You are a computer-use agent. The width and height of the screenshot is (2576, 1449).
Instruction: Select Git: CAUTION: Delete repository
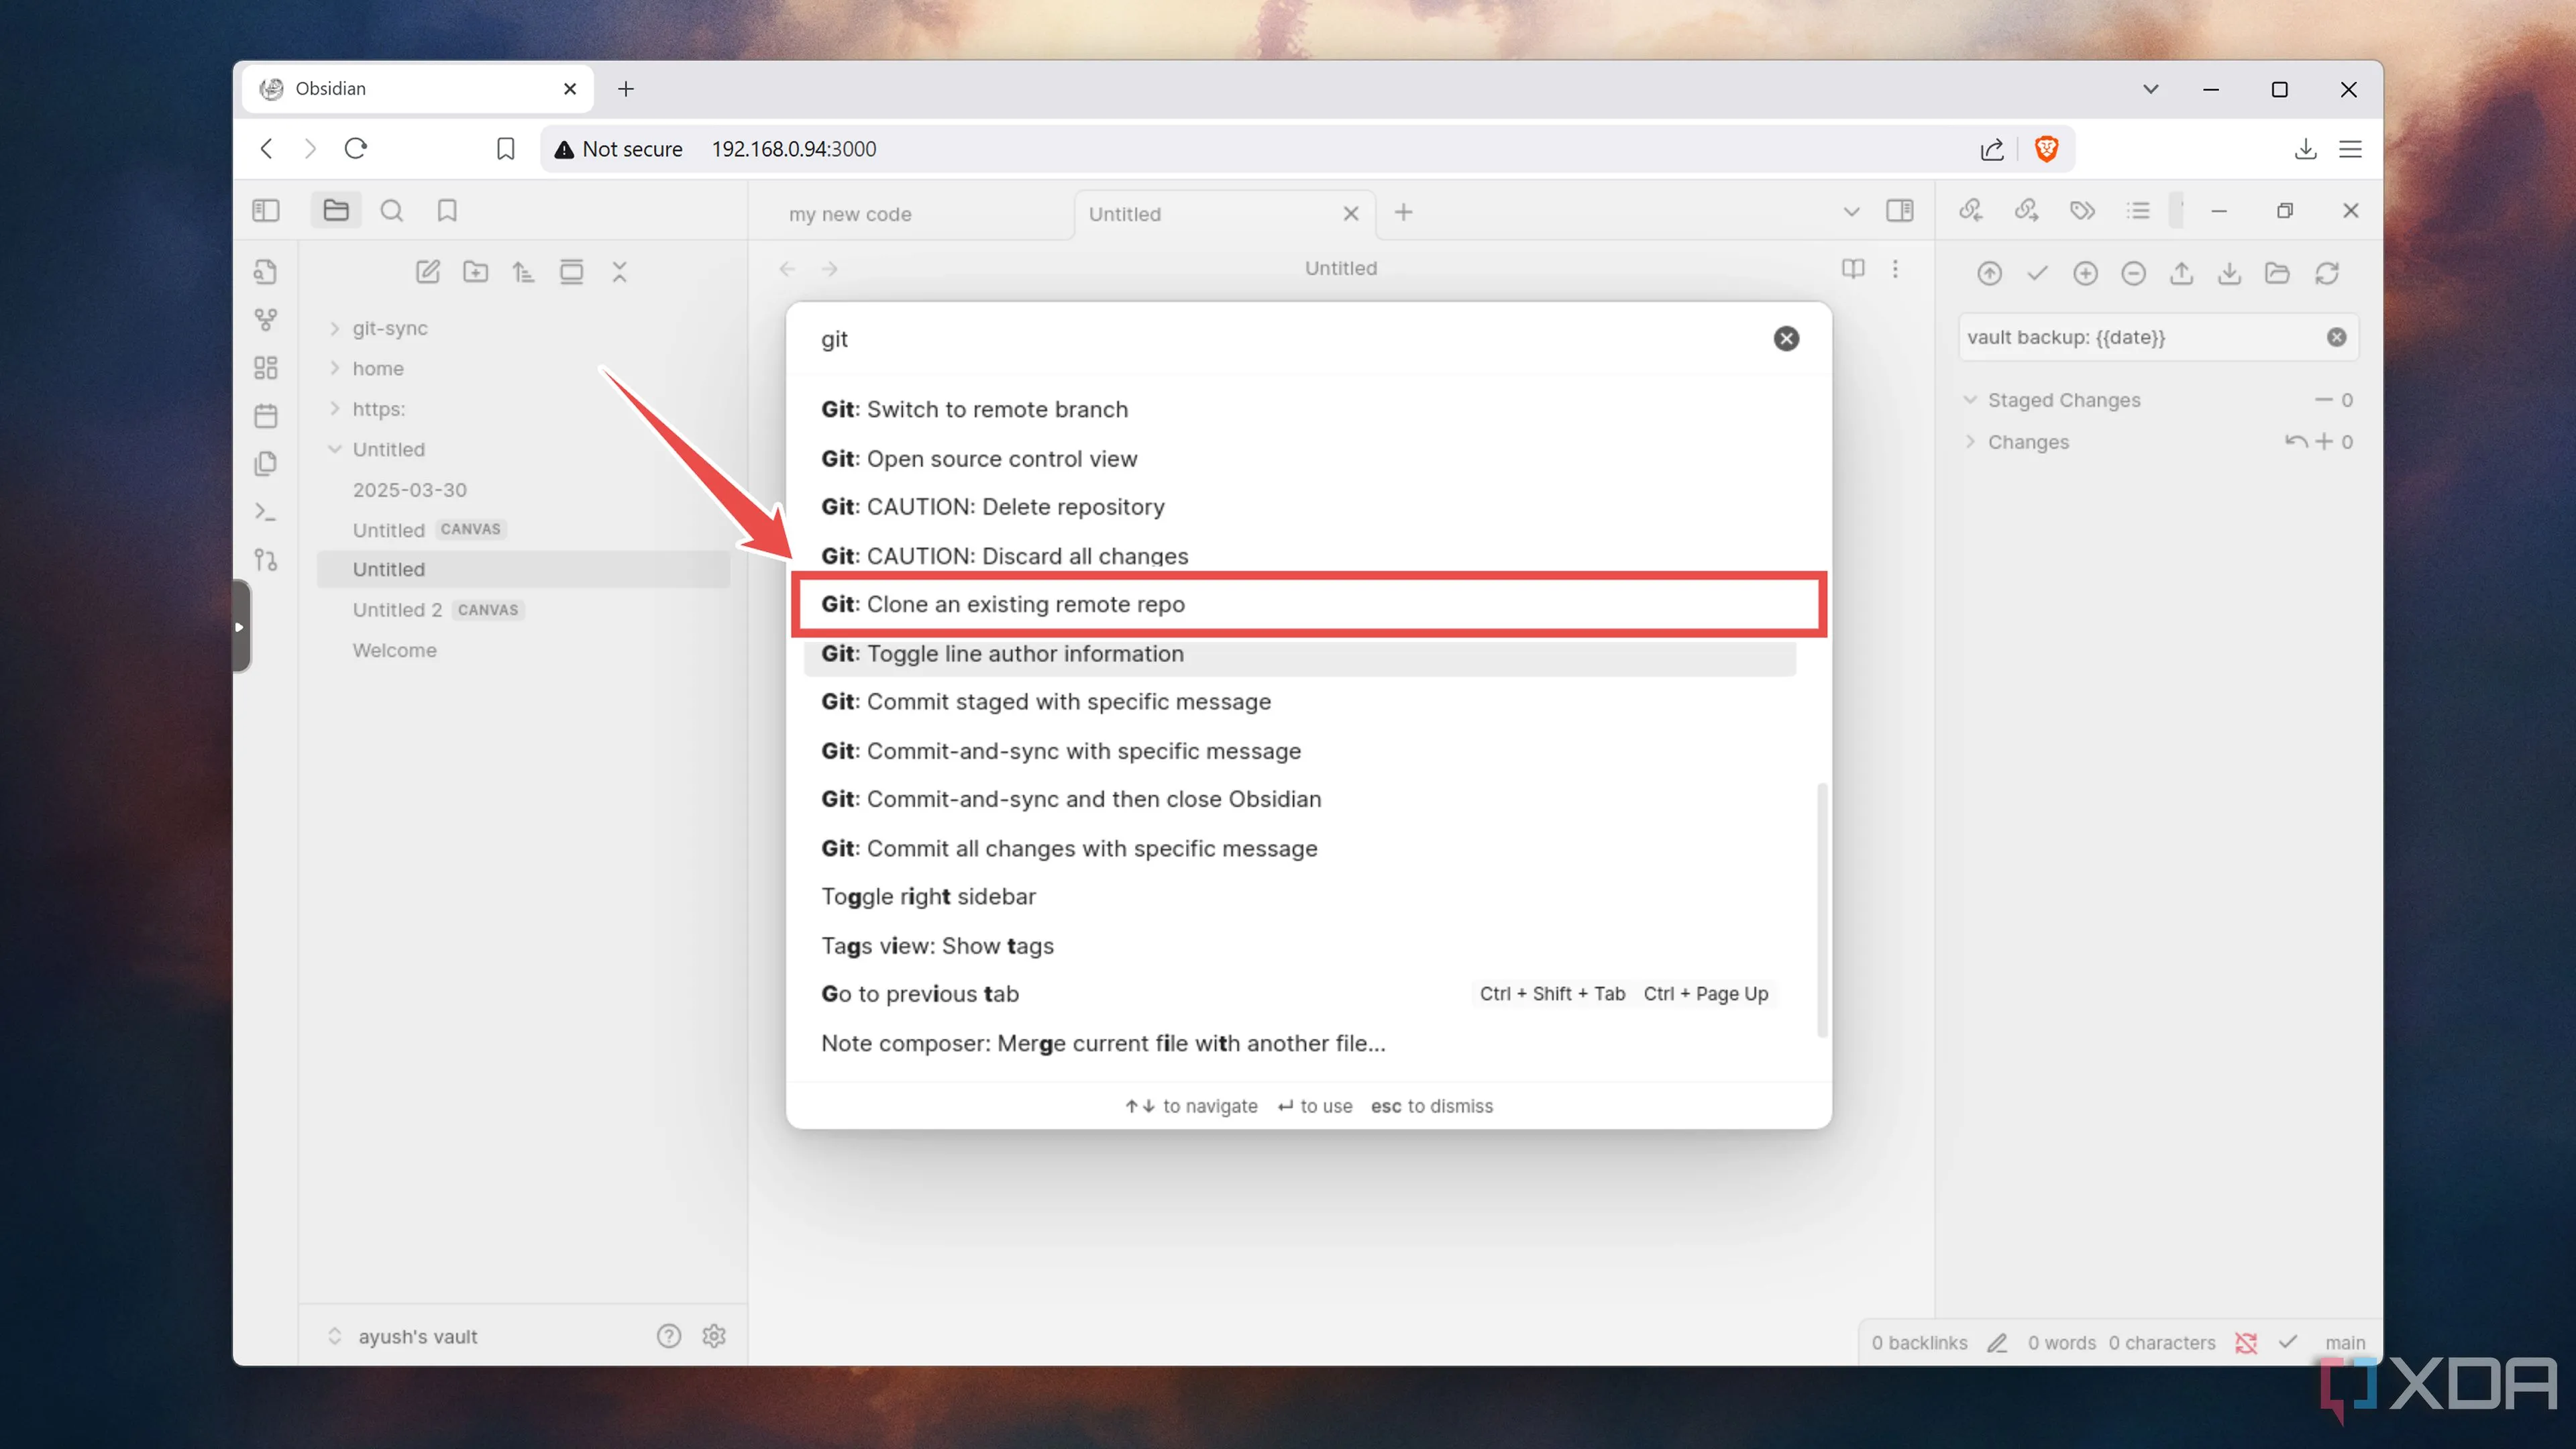click(1300, 507)
